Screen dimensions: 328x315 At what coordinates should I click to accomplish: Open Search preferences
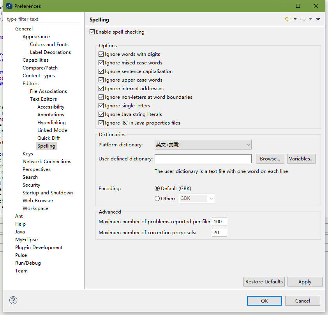(x=30, y=177)
